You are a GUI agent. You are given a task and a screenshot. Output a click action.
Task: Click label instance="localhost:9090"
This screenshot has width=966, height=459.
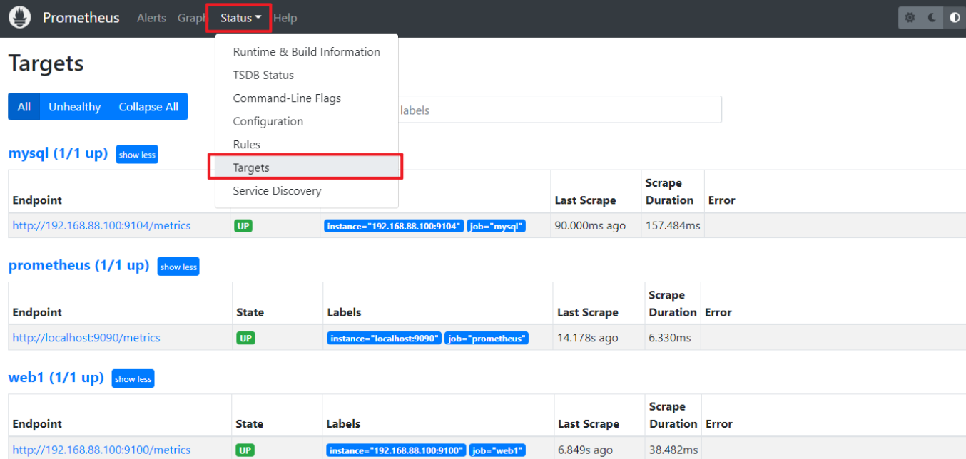(384, 338)
